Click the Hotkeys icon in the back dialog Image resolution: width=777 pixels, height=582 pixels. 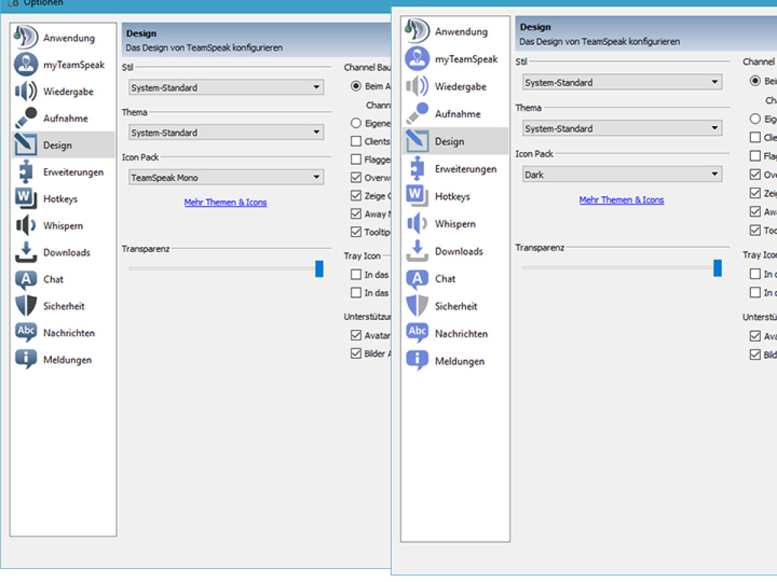pyautogui.click(x=26, y=199)
